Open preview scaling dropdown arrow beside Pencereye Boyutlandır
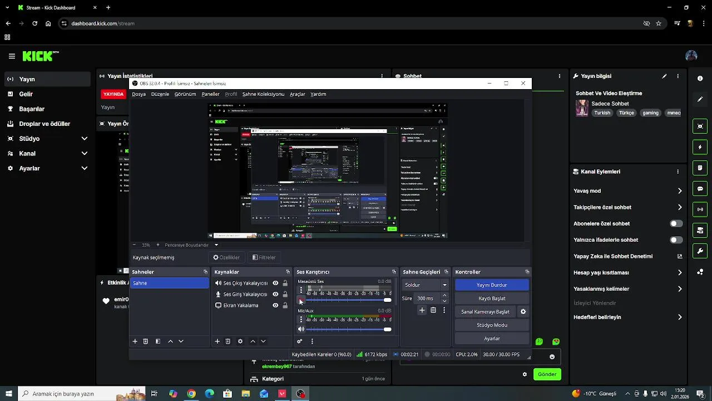This screenshot has height=401, width=712. click(216, 245)
